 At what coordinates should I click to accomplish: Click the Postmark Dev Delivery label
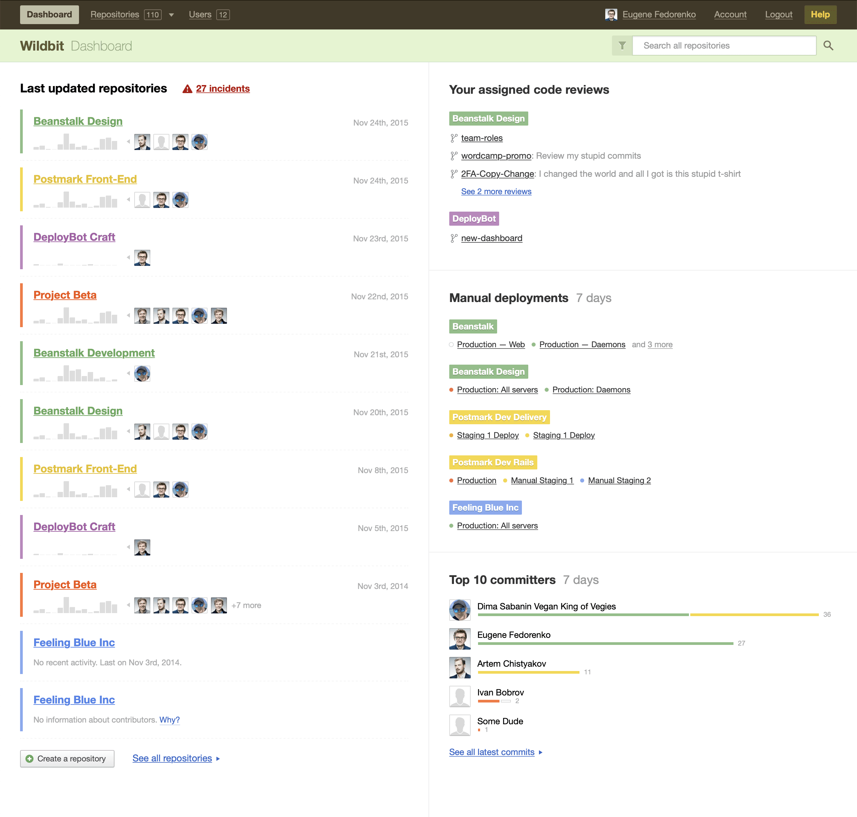[x=499, y=417]
